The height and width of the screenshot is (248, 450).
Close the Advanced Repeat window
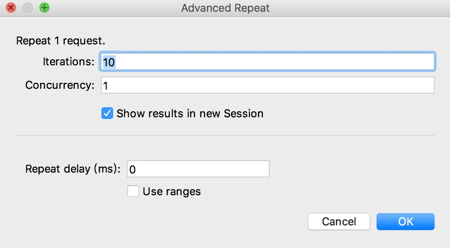pos(11,8)
